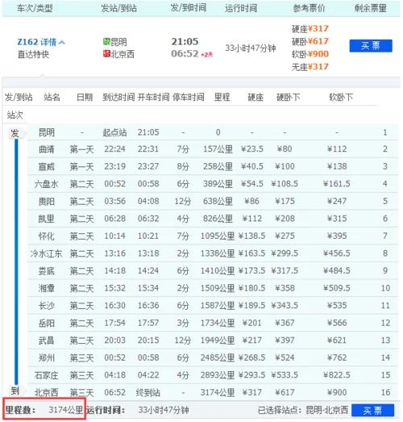The image size is (403, 422).
Task: Click the ¥762 soft sleeper price for 郑州
Action: coord(337,357)
